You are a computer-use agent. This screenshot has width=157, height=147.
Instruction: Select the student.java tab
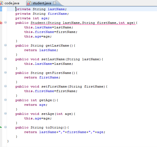click(42, 3)
